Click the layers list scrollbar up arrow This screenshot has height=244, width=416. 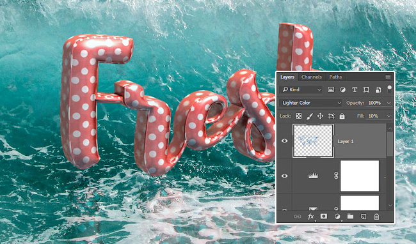click(x=390, y=128)
